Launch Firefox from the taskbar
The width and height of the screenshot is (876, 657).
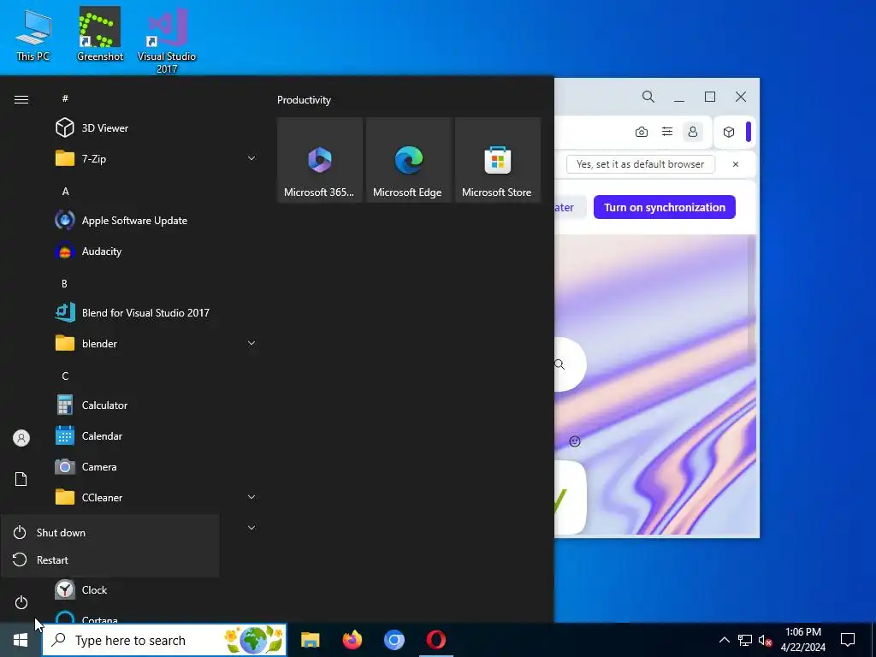(x=352, y=640)
